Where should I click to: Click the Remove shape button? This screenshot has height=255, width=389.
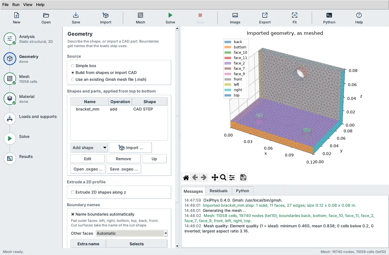coord(123,159)
